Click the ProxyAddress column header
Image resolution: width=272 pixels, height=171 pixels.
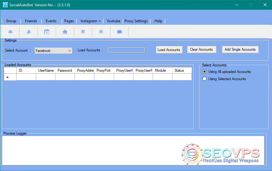click(85, 70)
